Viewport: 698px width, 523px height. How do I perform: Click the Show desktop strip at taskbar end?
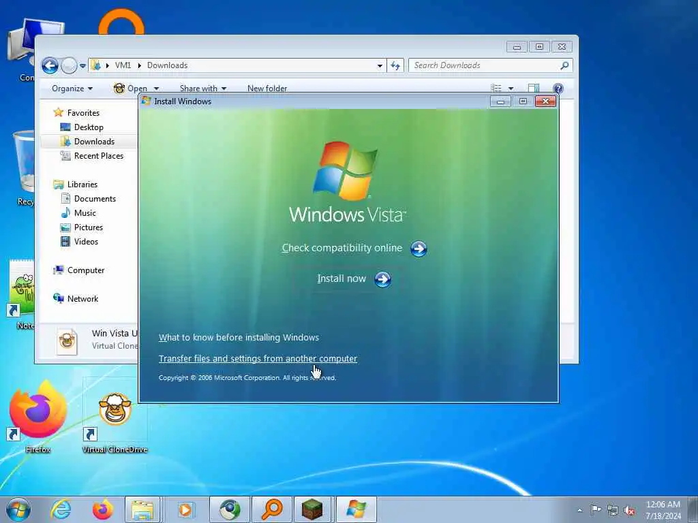[693, 509]
